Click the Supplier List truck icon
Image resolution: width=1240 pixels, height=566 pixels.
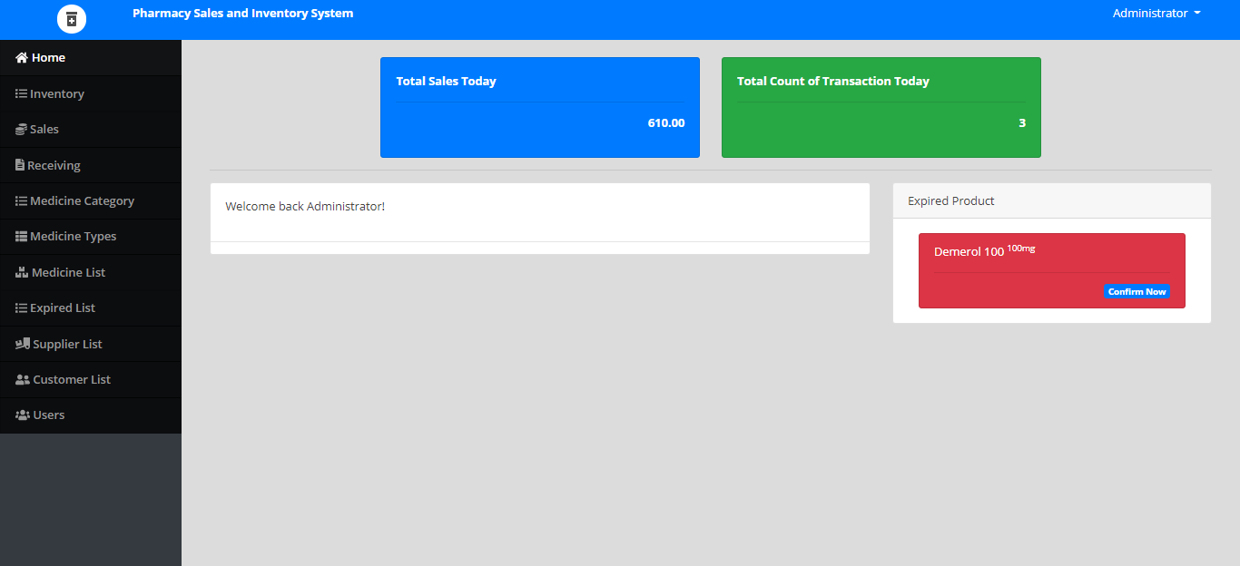23,345
